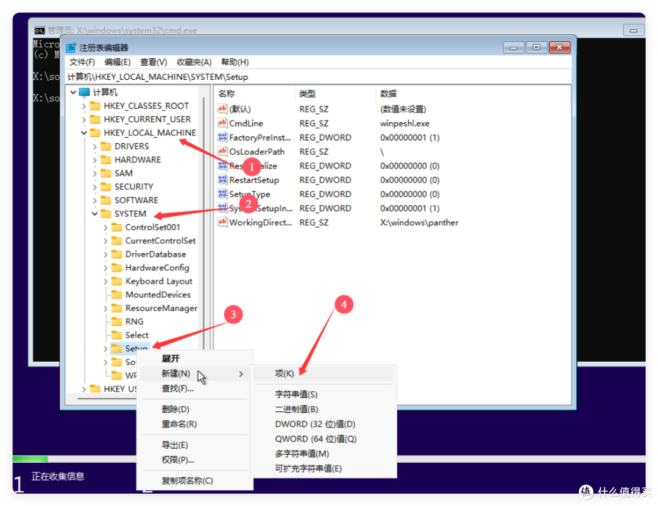Click the DWORD icon of FactoryPreInst value
Image resolution: width=658 pixels, height=506 pixels.
[x=222, y=137]
